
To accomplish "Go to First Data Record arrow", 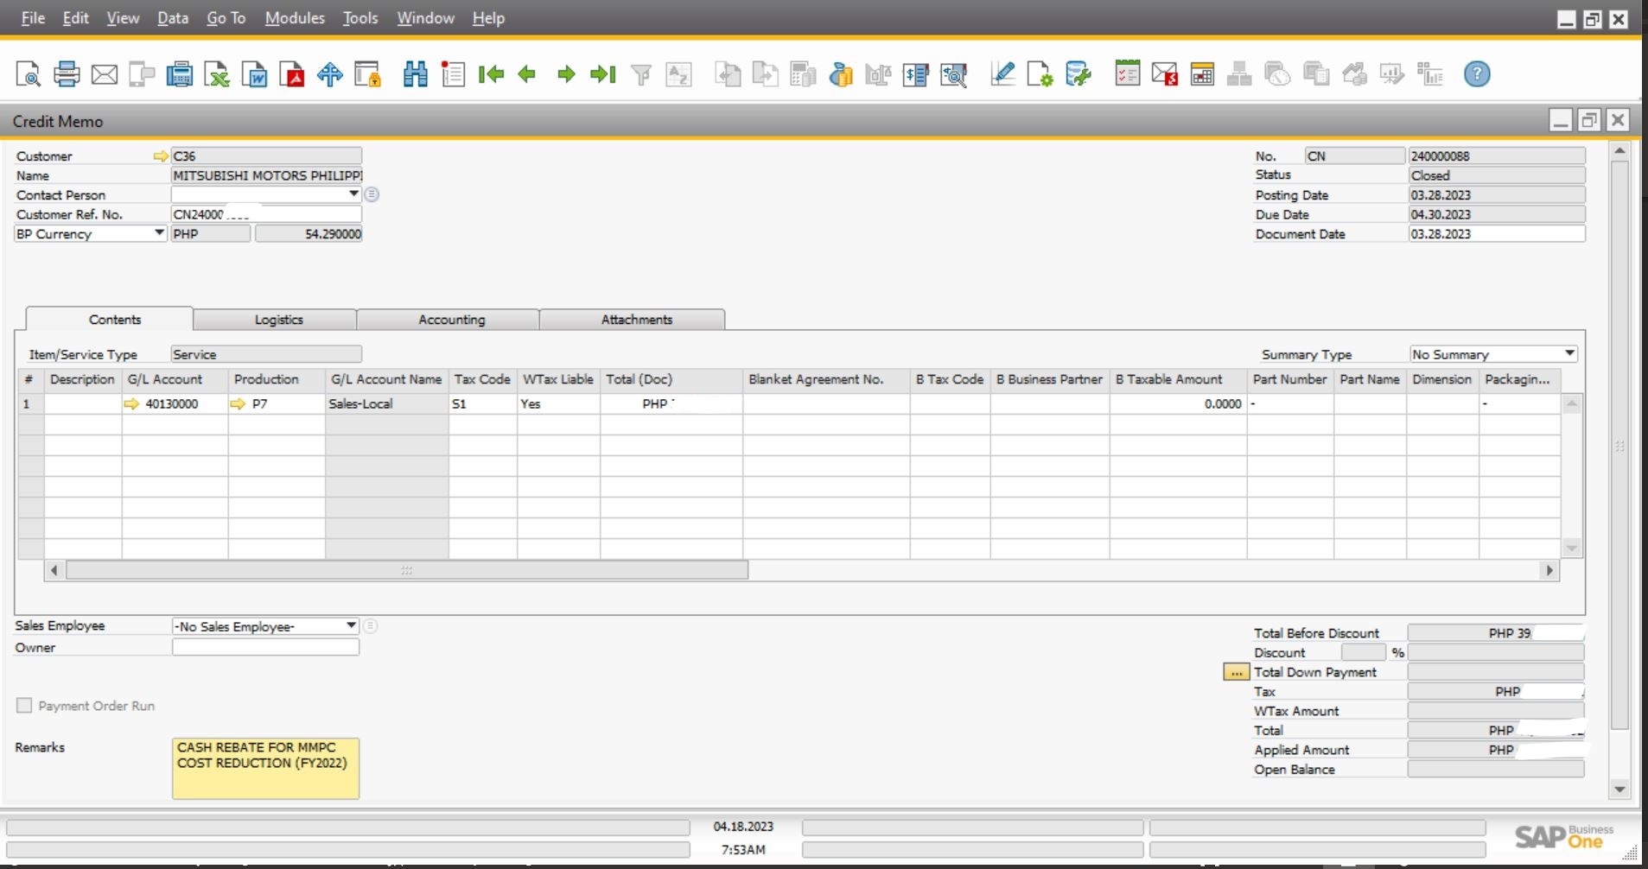I will point(491,74).
